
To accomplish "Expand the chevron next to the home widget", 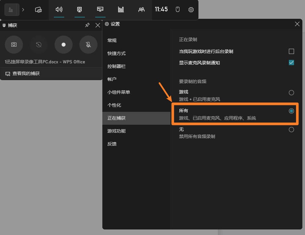I will click(23, 10).
